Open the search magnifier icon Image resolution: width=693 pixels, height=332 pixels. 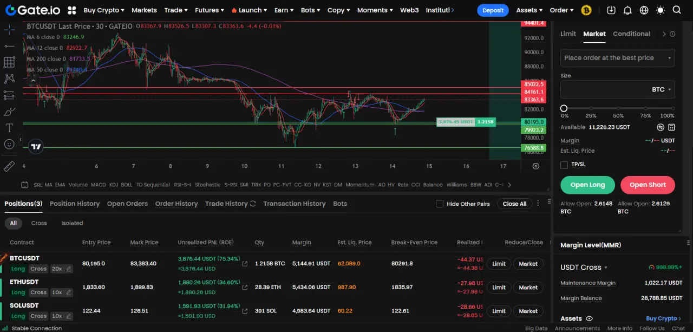[677, 10]
